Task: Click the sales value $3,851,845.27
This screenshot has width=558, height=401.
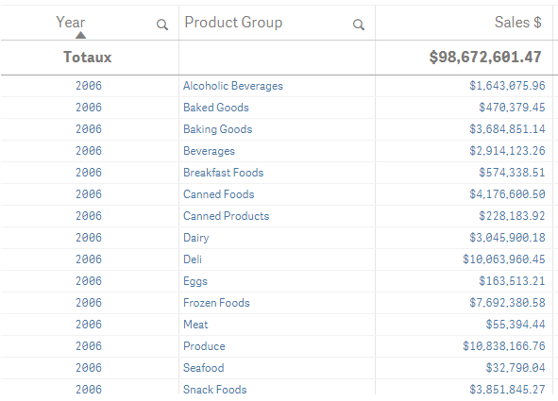Action: 507,390
